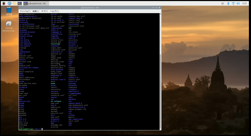Image resolution: width=251 pixels, height=136 pixels.
Task: Launch the web browser globe icon
Action: coord(10,3)
